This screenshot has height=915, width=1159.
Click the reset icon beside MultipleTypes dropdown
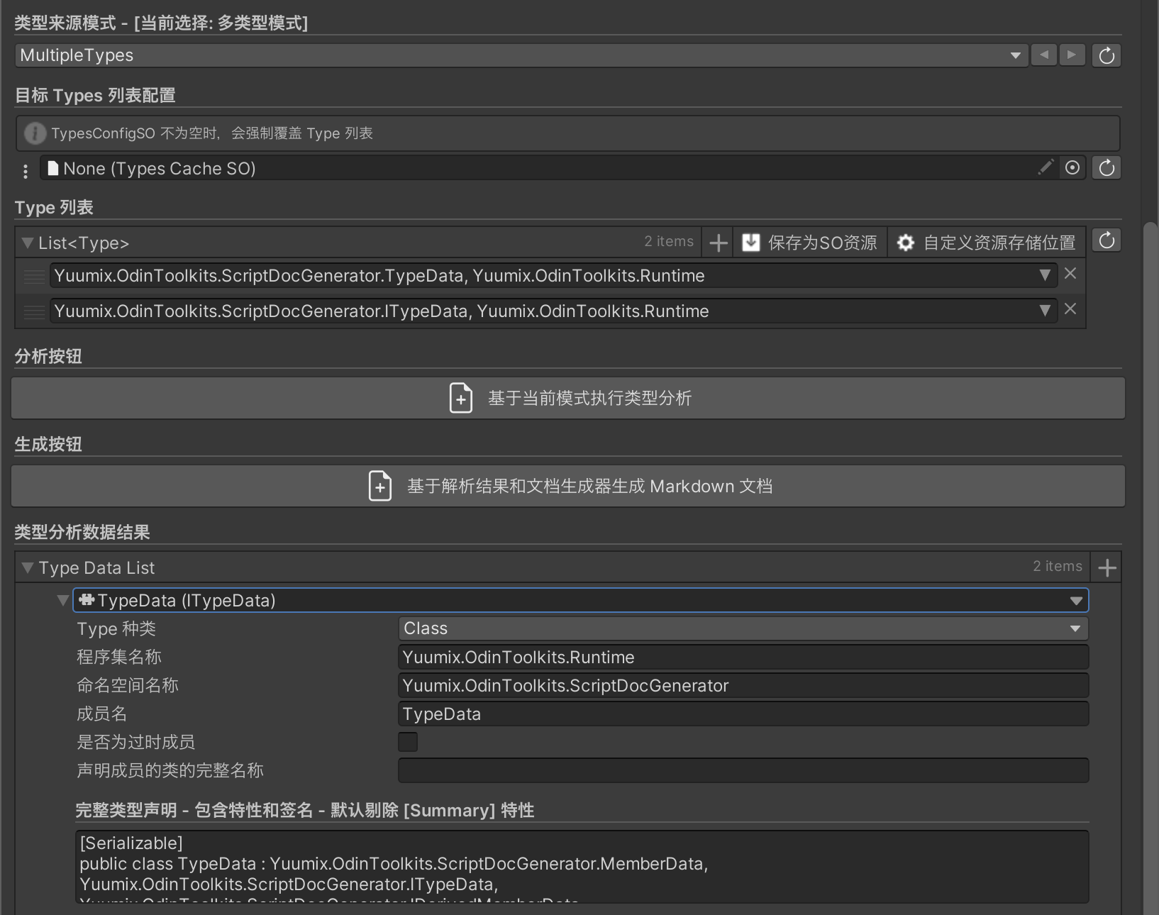point(1107,55)
